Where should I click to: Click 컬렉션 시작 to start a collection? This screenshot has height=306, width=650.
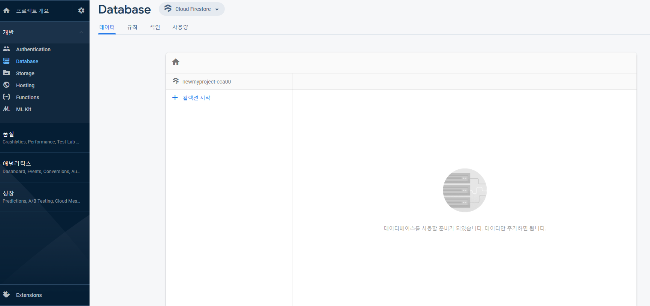[x=196, y=98]
